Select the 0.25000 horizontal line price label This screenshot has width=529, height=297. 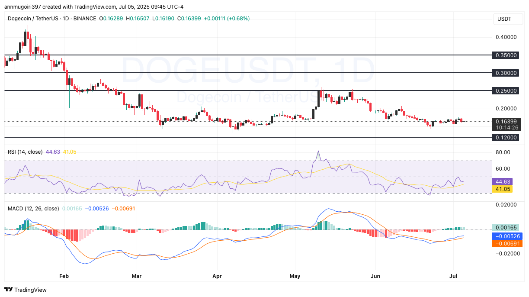[x=506, y=90]
